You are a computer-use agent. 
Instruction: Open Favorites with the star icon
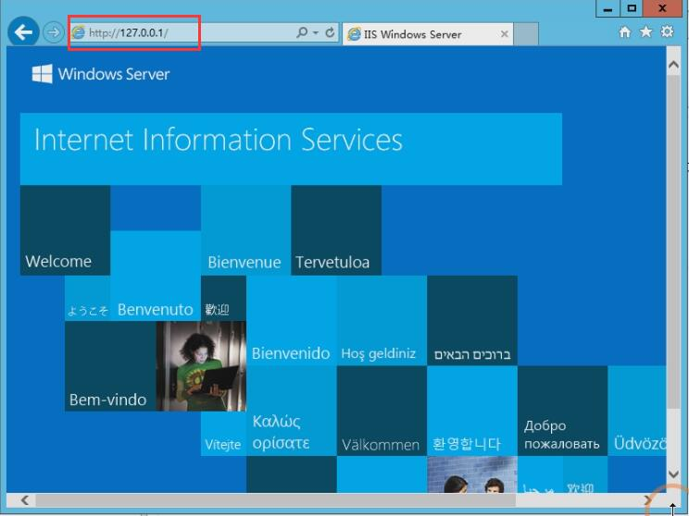(x=646, y=31)
